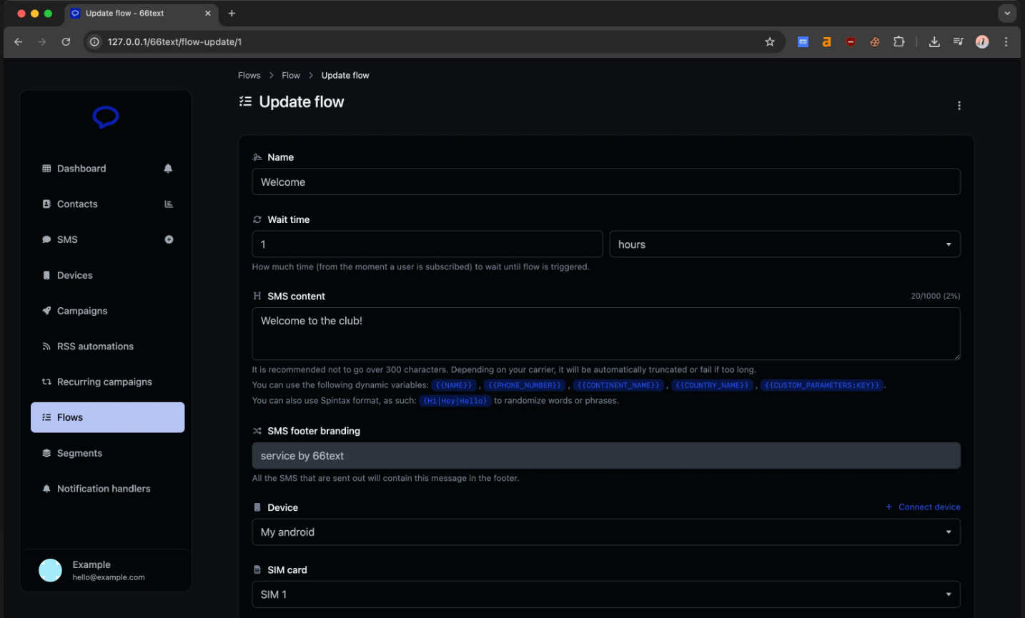The width and height of the screenshot is (1025, 618).
Task: Open the hours unit dropdown
Action: (x=785, y=244)
